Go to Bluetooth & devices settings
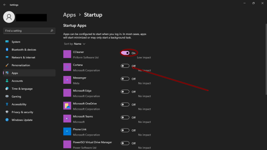267x150 pixels. tap(29, 50)
